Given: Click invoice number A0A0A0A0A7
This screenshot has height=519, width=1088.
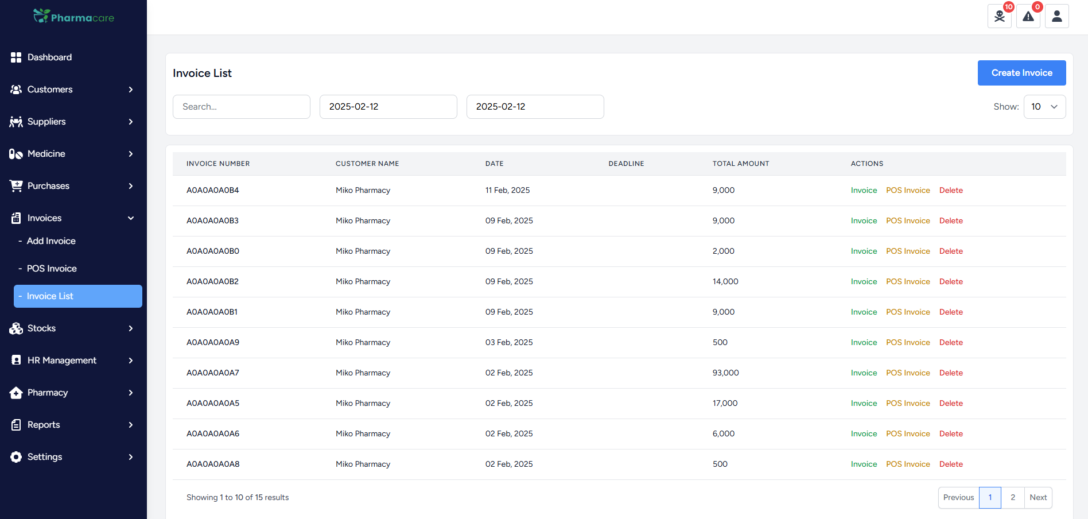Looking at the screenshot, I should [213, 373].
